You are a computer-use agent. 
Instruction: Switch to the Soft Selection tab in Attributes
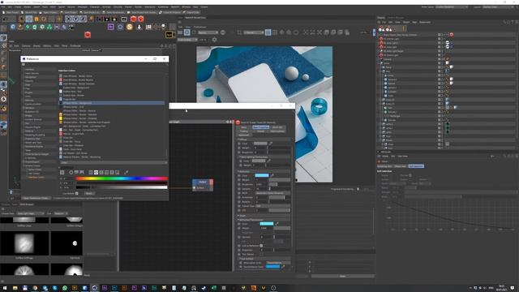tap(416, 166)
